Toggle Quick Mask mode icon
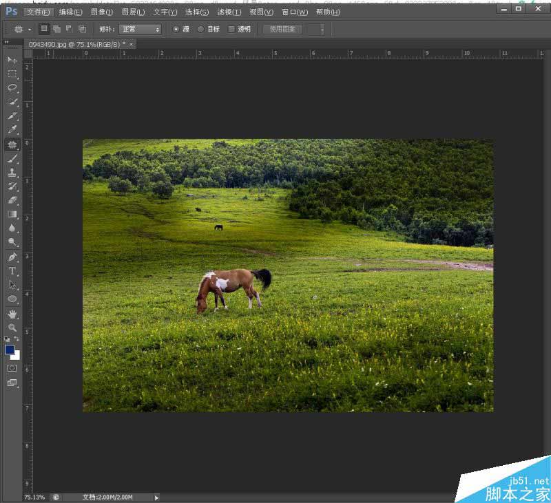Image resolution: width=551 pixels, height=503 pixels. point(12,368)
